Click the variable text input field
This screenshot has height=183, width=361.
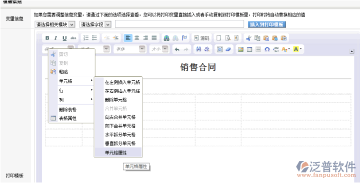click(179, 24)
